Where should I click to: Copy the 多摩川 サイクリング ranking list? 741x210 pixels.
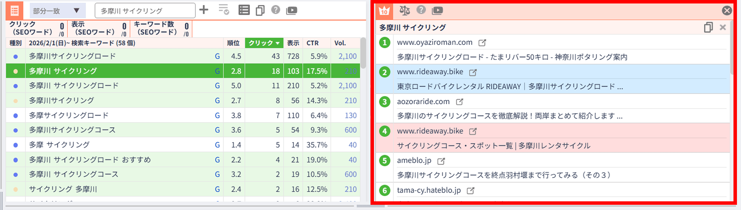tap(708, 27)
